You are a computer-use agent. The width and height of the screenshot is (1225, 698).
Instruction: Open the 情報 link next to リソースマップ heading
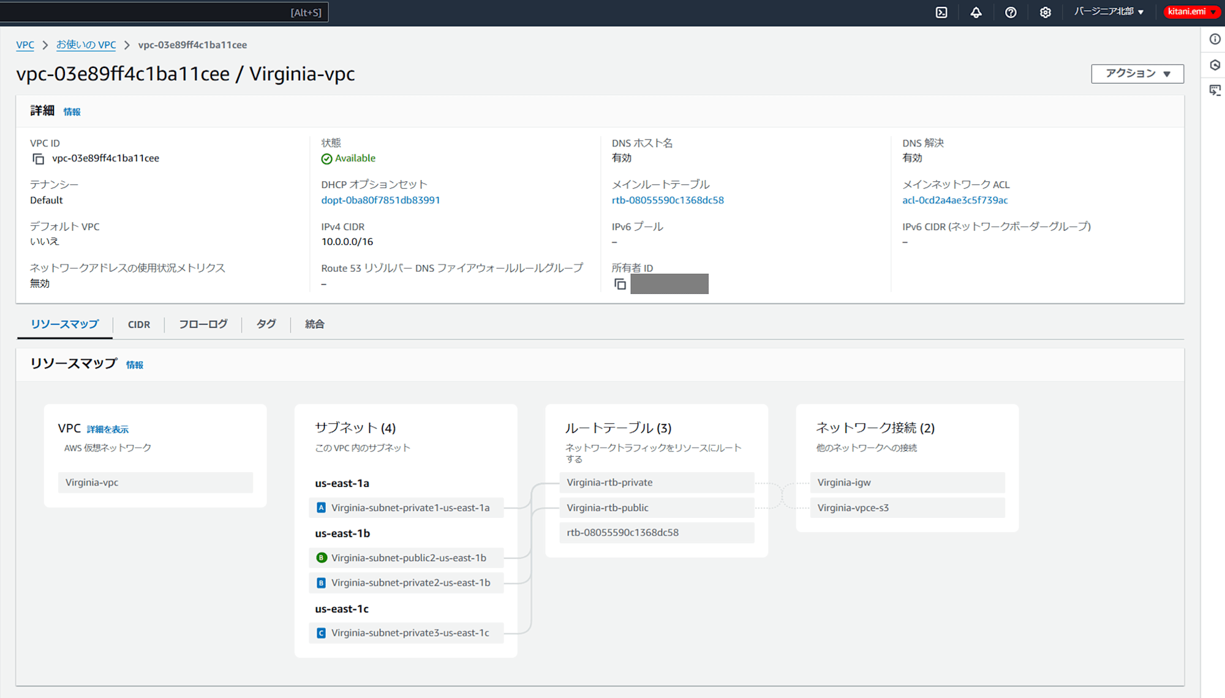[x=135, y=365]
